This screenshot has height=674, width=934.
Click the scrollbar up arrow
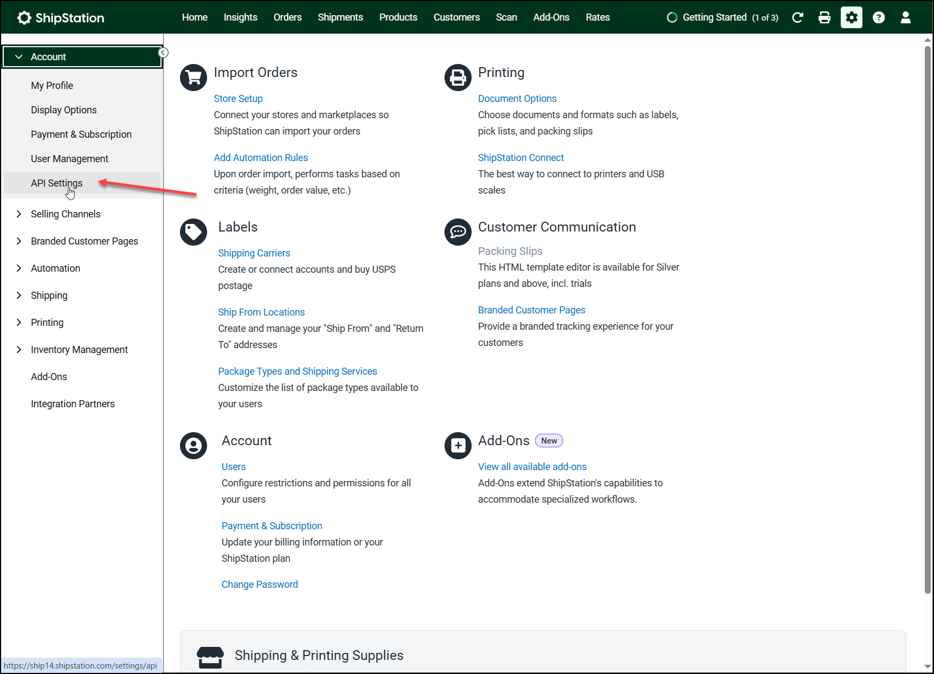tap(927, 40)
